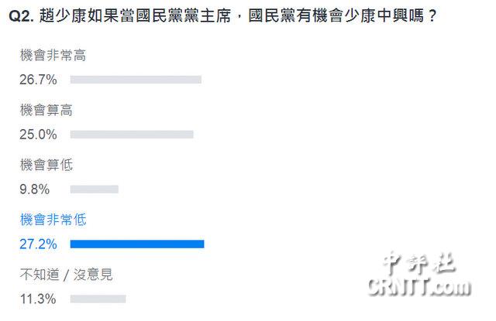Click the CRNTT.com watermark text
Screen dimensions: 496x321
pyautogui.click(x=419, y=287)
